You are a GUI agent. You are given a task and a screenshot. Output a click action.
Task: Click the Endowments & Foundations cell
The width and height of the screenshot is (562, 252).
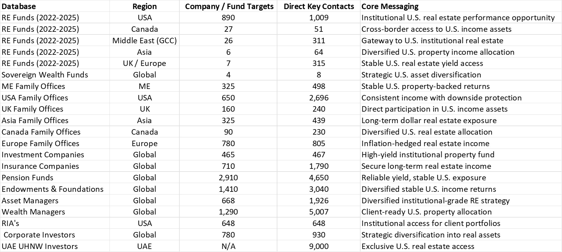coord(53,189)
